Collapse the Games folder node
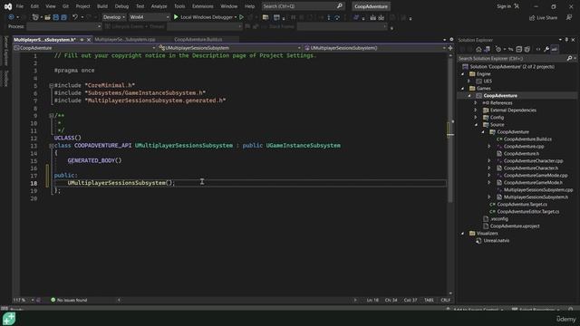This screenshot has height=326, width=580. pyautogui.click(x=463, y=89)
